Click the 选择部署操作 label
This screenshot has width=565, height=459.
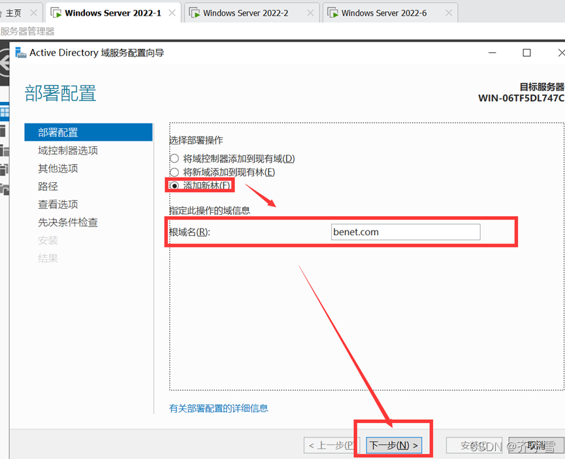[x=197, y=140]
